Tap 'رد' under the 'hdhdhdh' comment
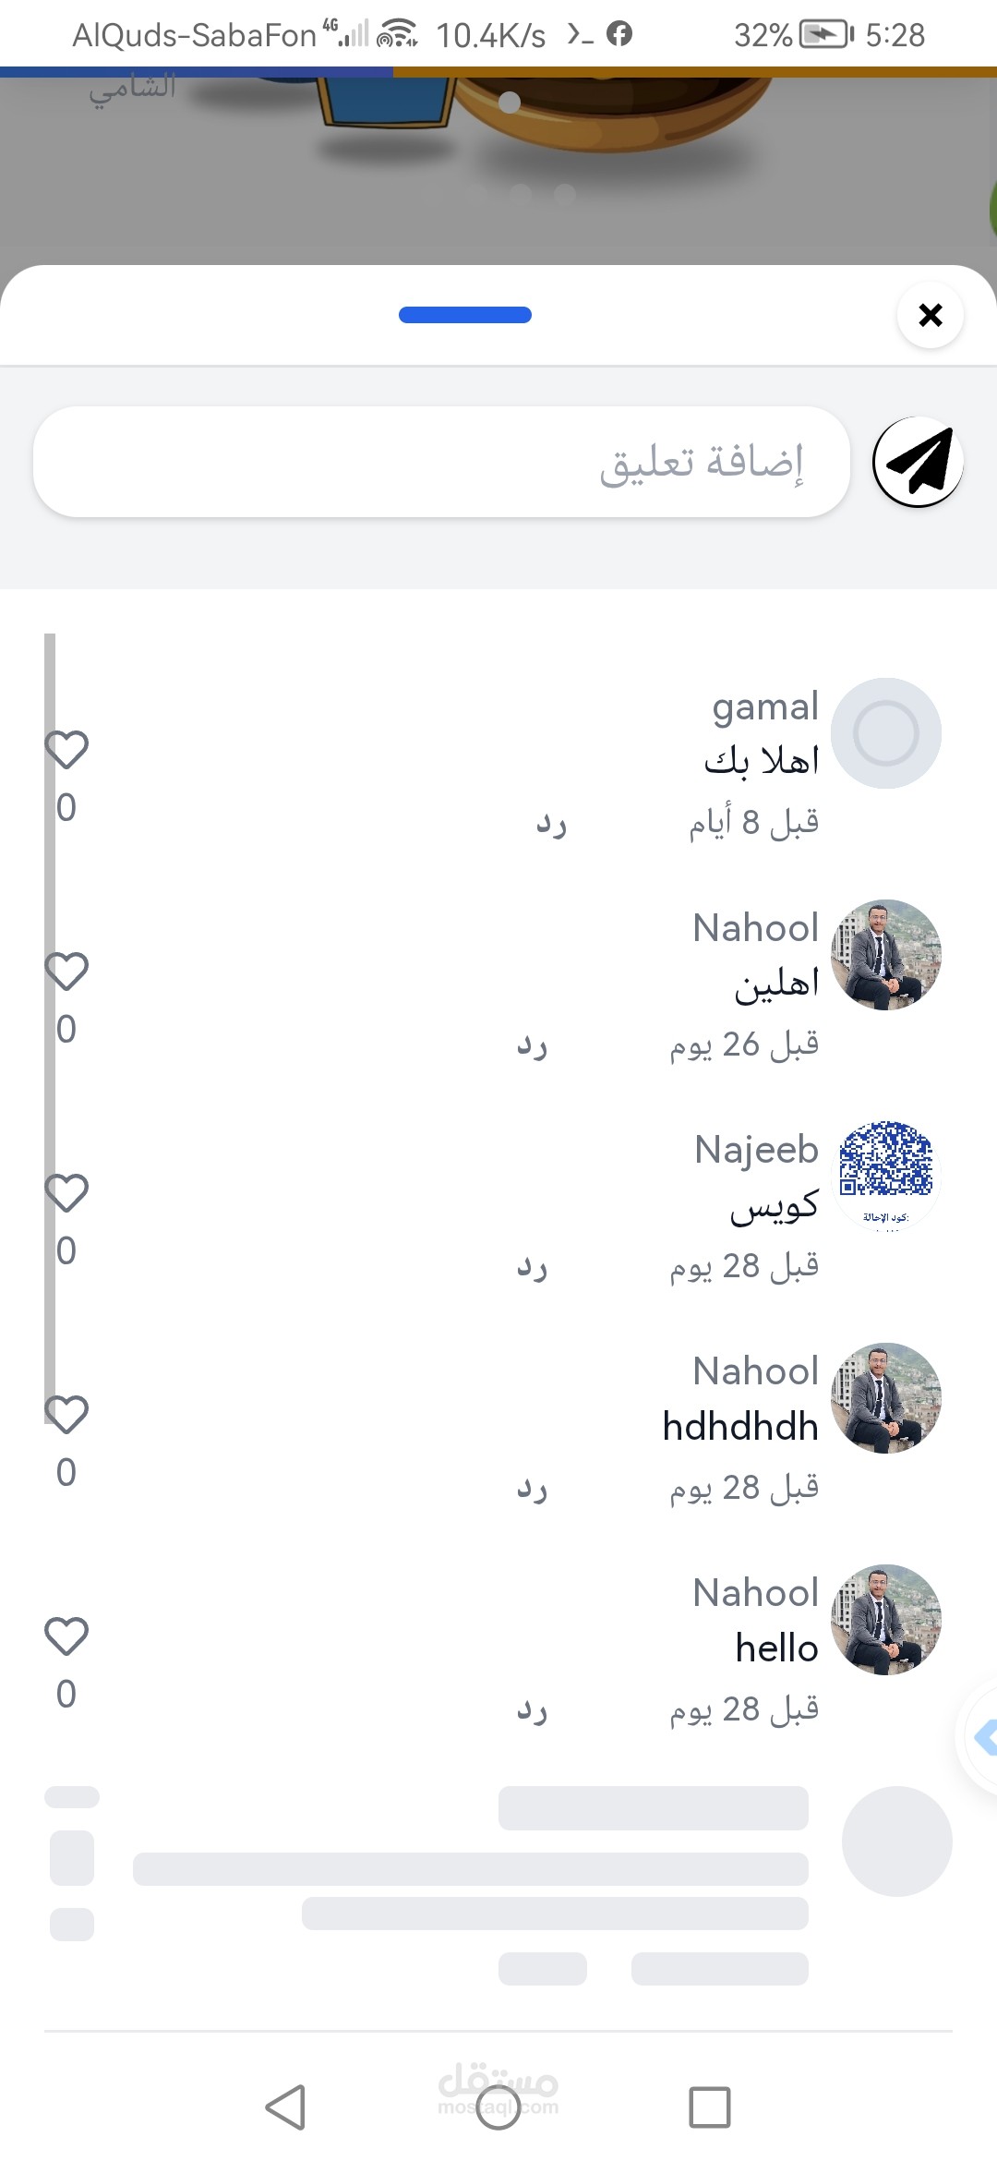The height and width of the screenshot is (2161, 997). coord(532,1488)
